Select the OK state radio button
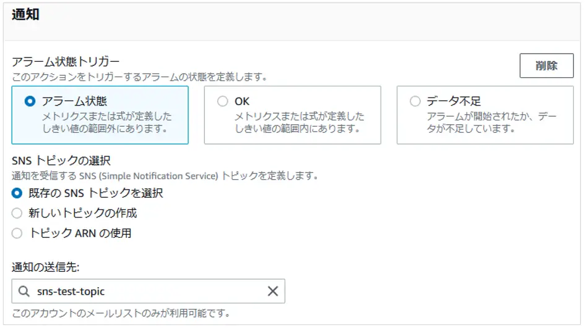This screenshot has height=328, width=585. coord(222,101)
